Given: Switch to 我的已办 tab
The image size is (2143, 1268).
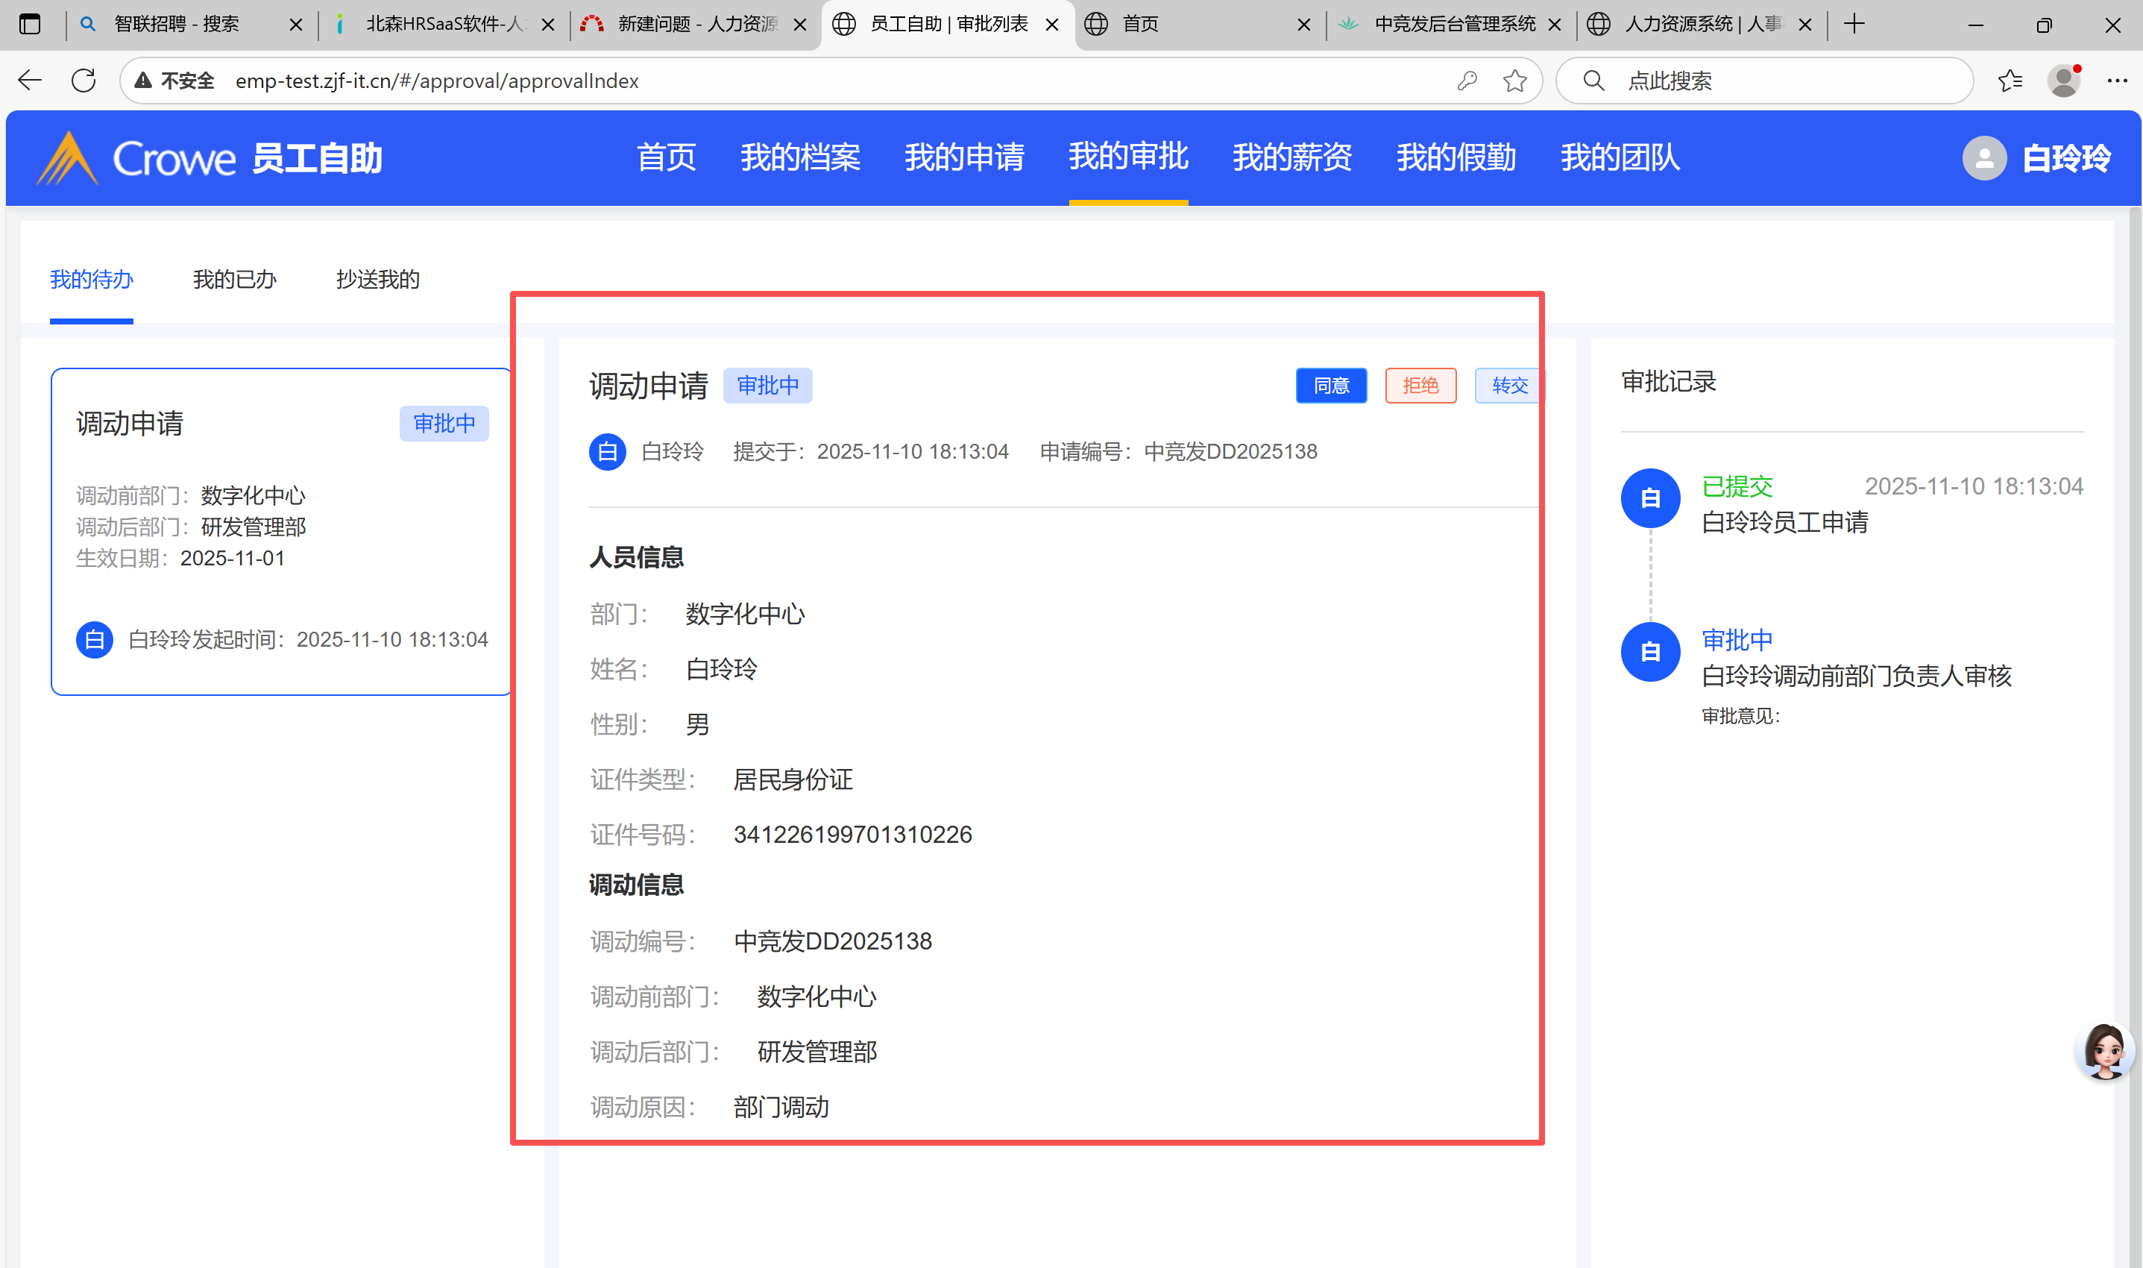Looking at the screenshot, I should pos(234,280).
